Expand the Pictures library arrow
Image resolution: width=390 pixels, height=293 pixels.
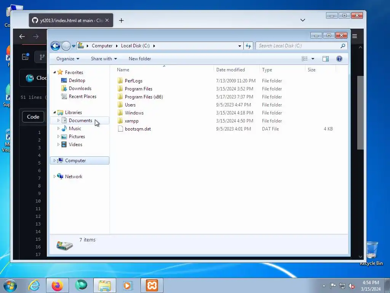[x=58, y=137]
